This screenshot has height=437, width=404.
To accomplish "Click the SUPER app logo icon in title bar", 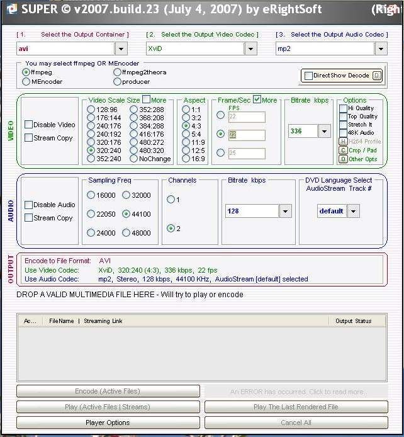I will [12, 9].
